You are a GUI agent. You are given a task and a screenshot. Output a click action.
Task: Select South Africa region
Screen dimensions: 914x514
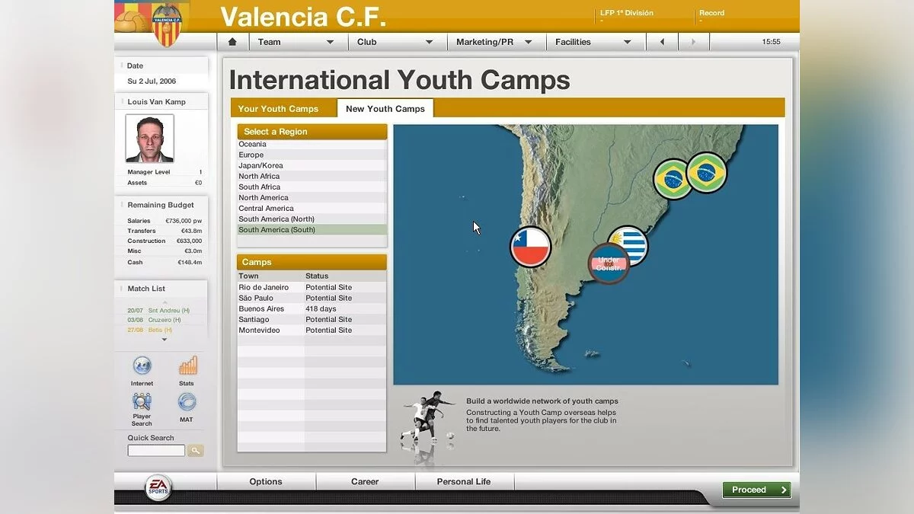312,187
